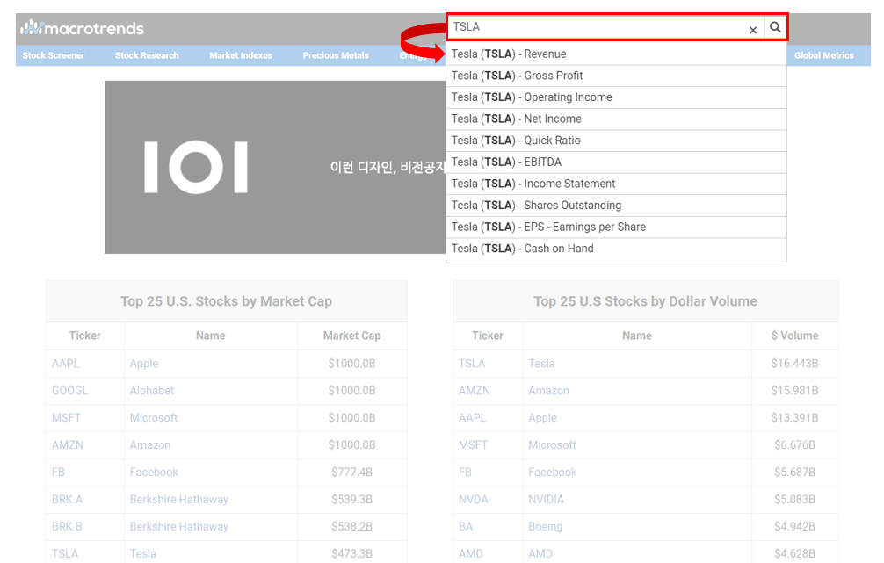The width and height of the screenshot is (884, 563).
Task: Click the $777.4B market cap value
Action: [351, 473]
